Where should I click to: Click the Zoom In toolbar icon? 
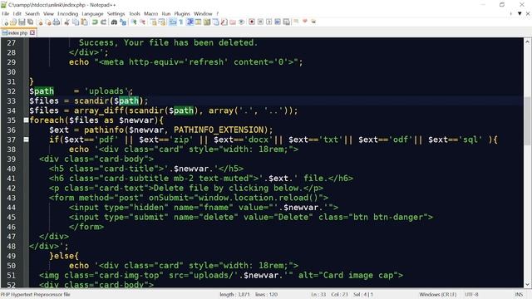point(134,22)
